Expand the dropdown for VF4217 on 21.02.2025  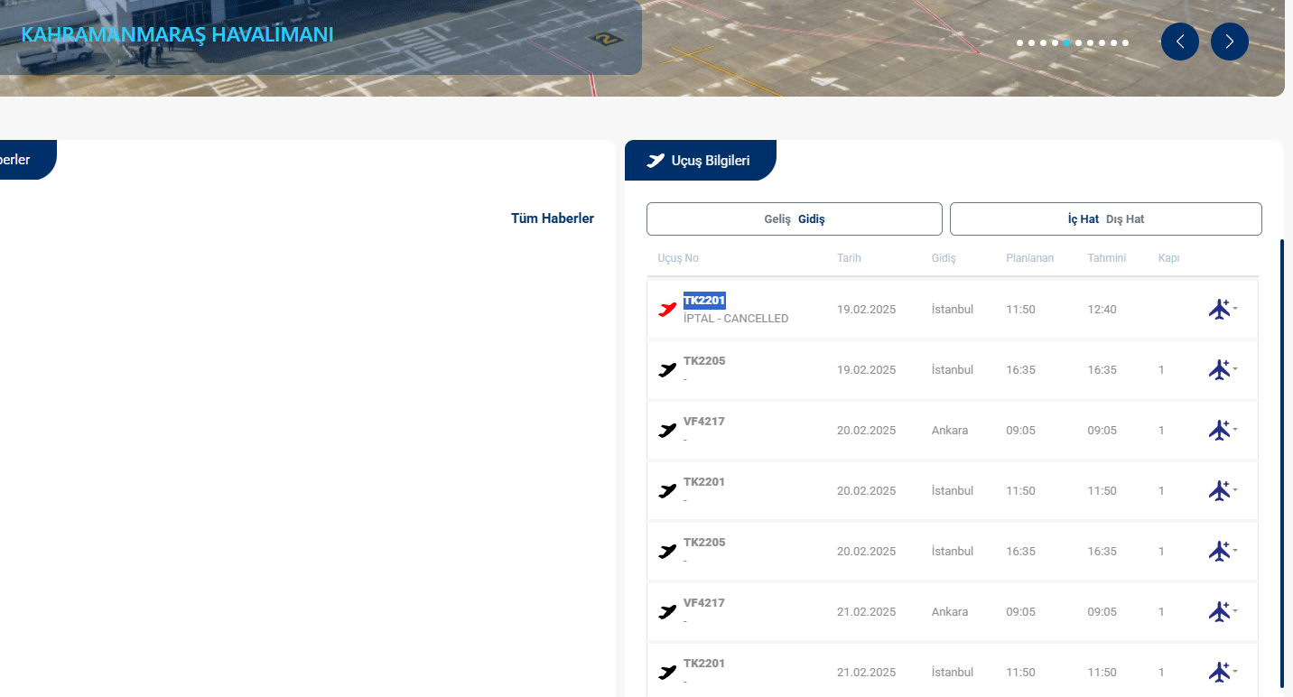pyautogui.click(x=1235, y=610)
